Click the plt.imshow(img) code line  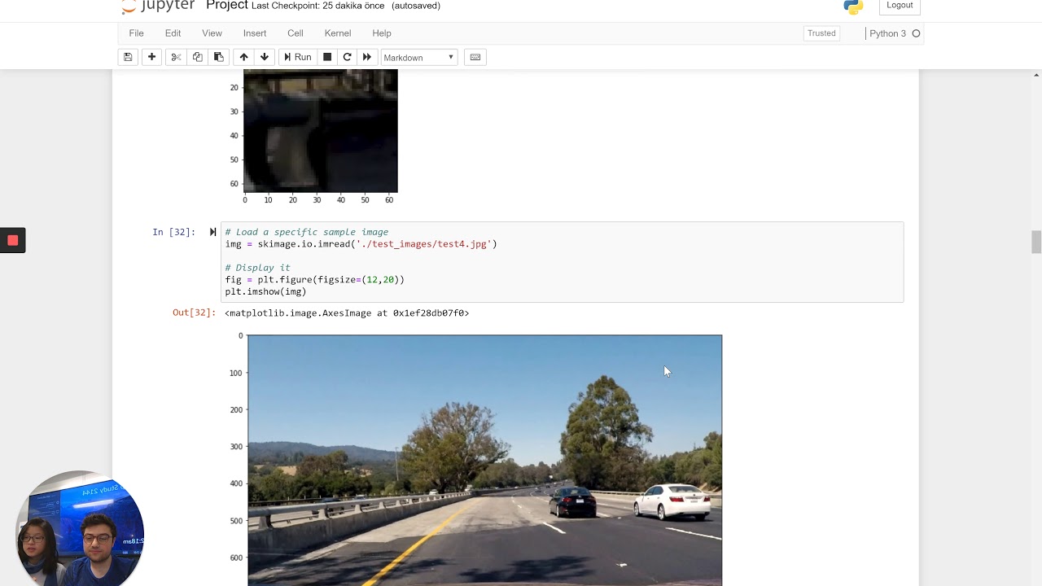pyautogui.click(x=265, y=291)
